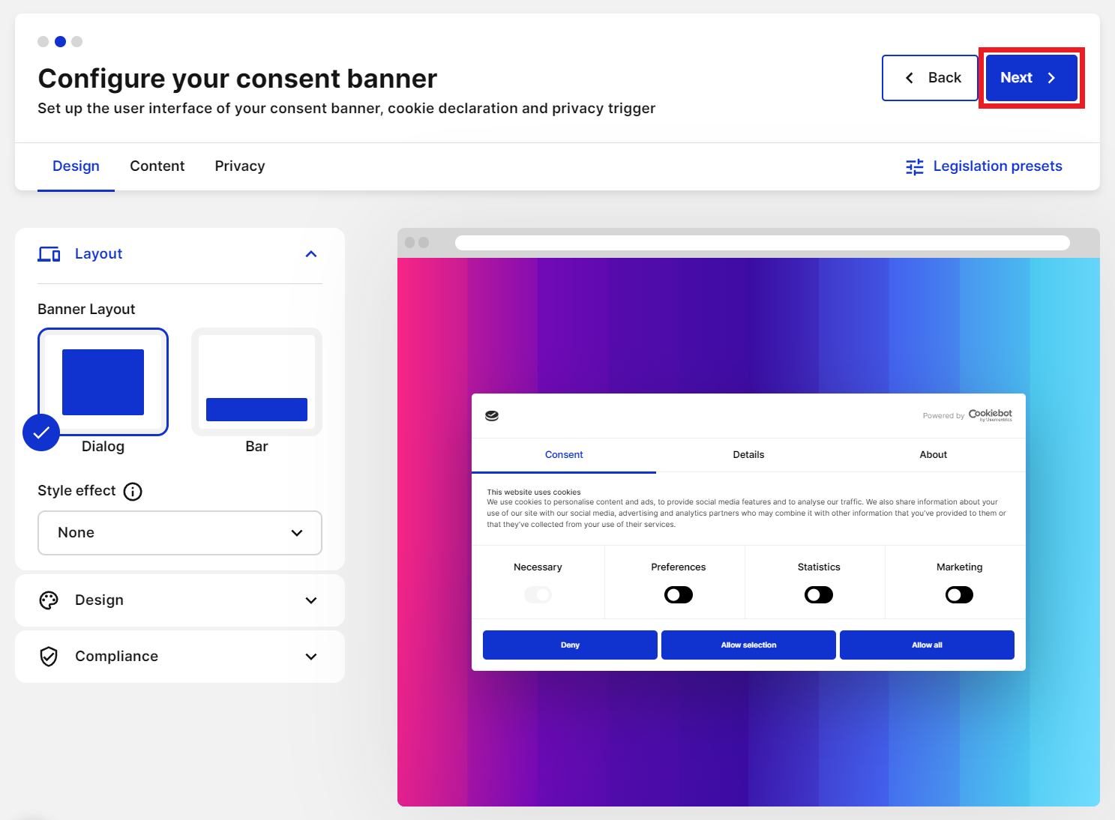
Task: Click the Style effect info icon
Action: coord(133,492)
